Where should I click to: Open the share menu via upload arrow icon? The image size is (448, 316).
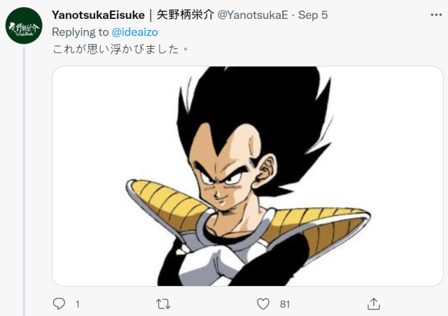coord(373,303)
